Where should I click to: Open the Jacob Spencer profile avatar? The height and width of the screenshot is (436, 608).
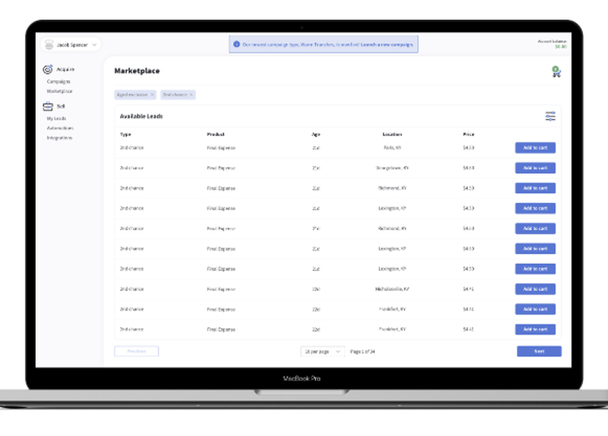click(49, 44)
